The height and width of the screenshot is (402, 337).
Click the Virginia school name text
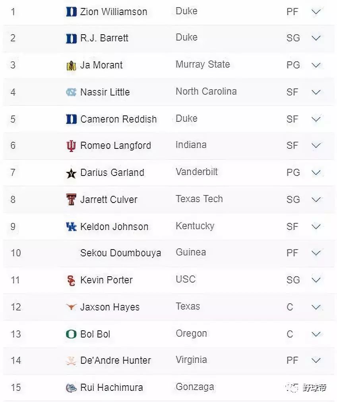click(191, 360)
